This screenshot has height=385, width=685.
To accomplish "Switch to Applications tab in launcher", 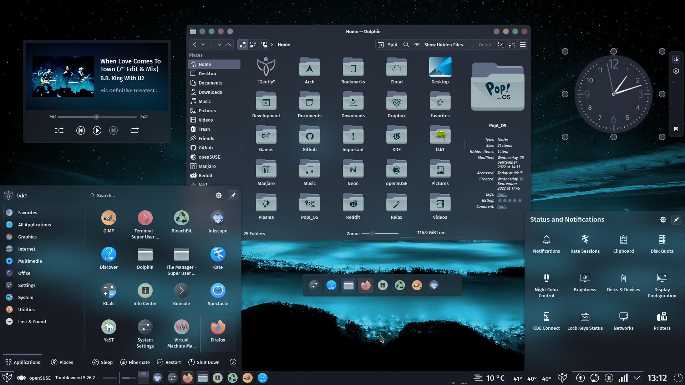I will click(22, 362).
